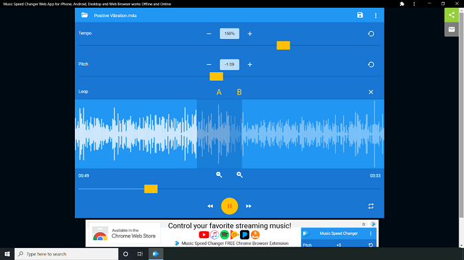Click the Positive Vibration.m4a file name
This screenshot has height=260, width=464.
point(115,16)
